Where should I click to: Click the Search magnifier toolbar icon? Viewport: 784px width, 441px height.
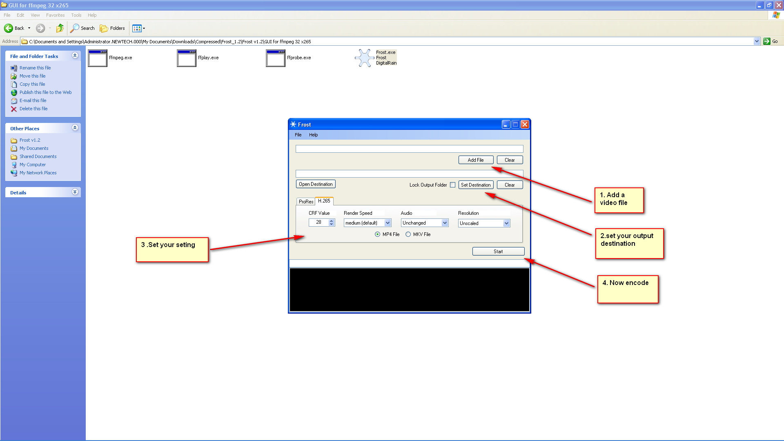[x=75, y=28]
